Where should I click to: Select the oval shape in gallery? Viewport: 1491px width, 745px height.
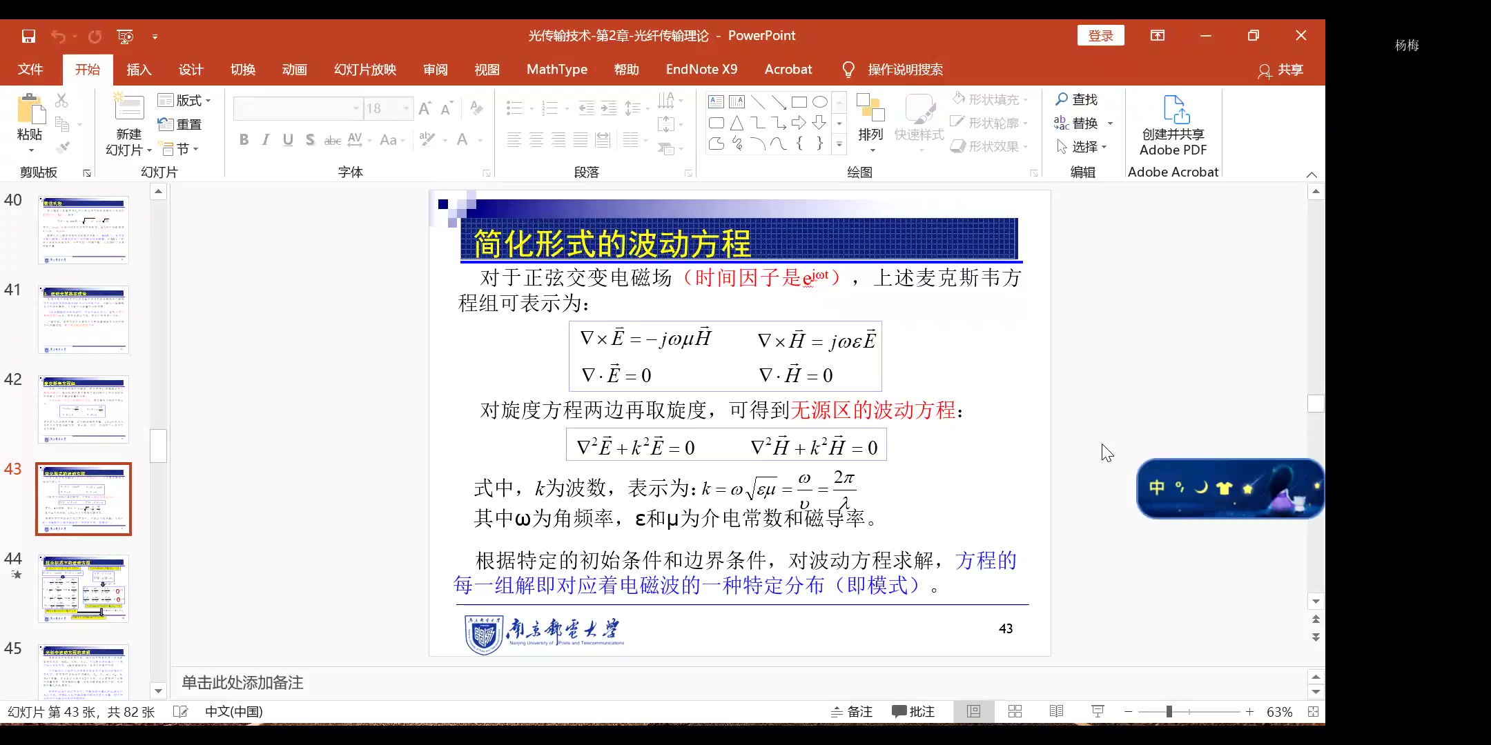[819, 101]
